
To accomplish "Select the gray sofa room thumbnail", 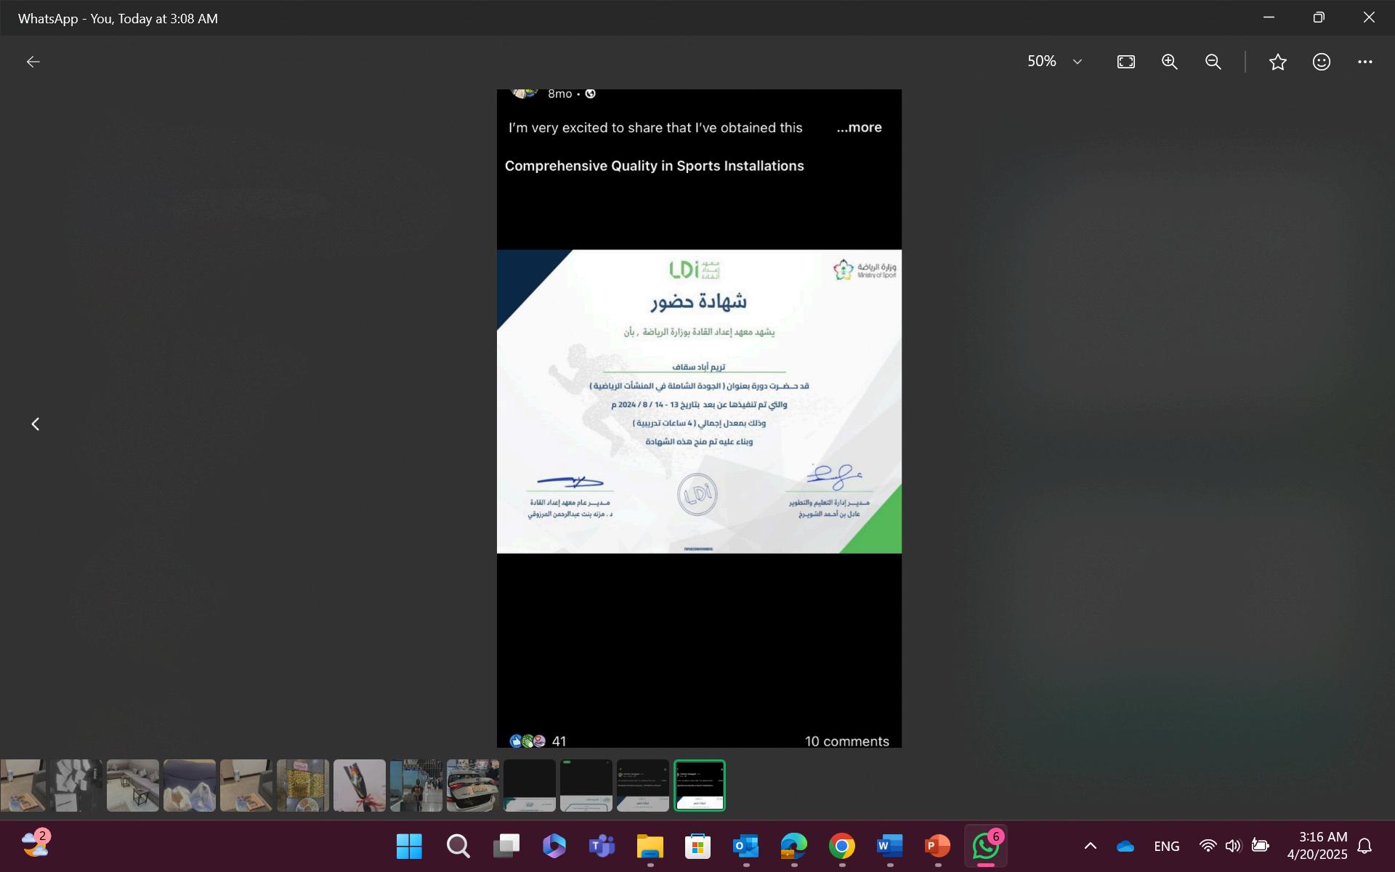I will 132,785.
